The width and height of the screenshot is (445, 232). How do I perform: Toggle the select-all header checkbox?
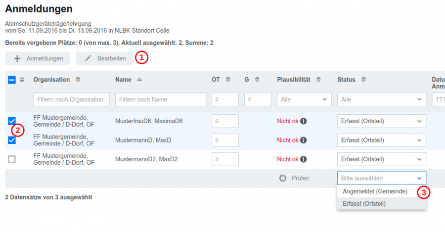tap(12, 80)
